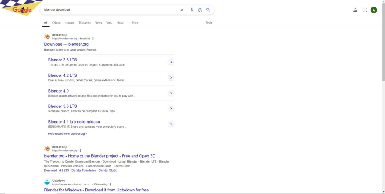Open the Google account avatar

[x=374, y=10]
